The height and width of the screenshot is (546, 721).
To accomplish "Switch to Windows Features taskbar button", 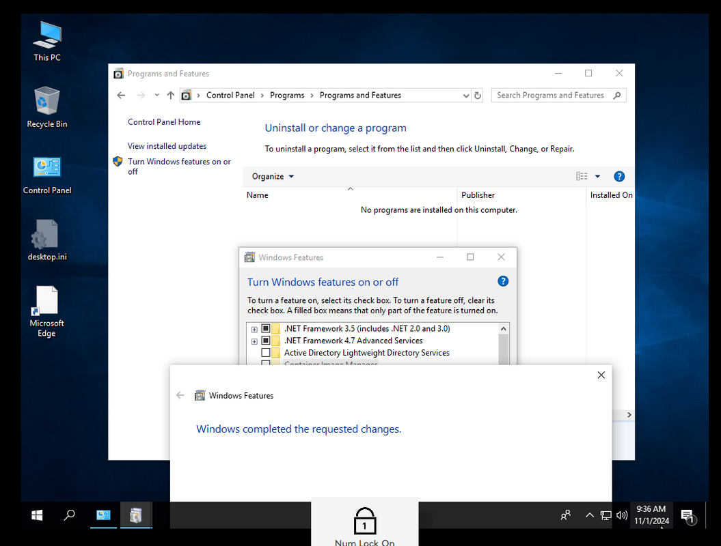I will [135, 515].
